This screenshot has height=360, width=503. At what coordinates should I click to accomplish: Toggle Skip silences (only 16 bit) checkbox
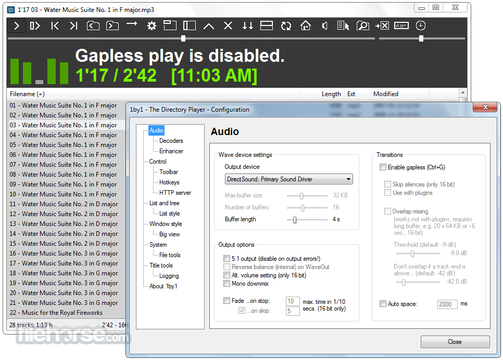tap(387, 184)
